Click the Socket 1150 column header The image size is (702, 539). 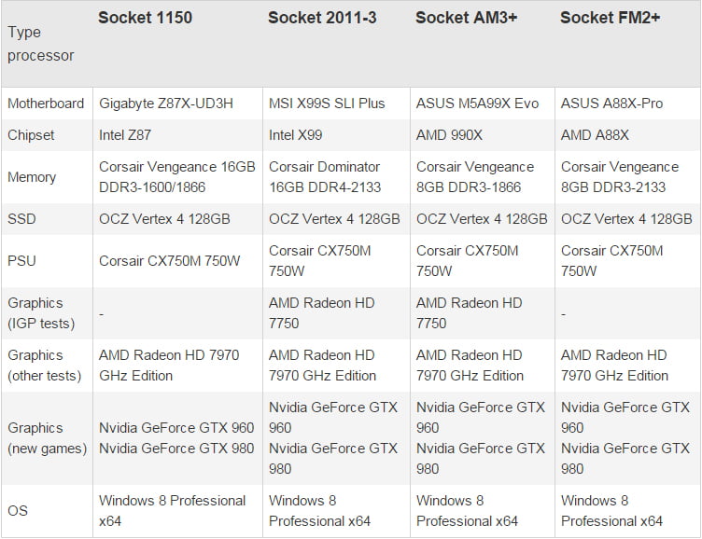click(145, 19)
